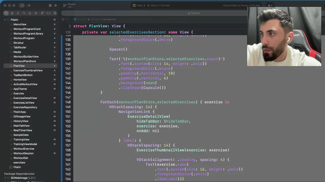The height and width of the screenshot is (182, 325).
Task: Click line number 148 in gutter
Action: (68, 102)
